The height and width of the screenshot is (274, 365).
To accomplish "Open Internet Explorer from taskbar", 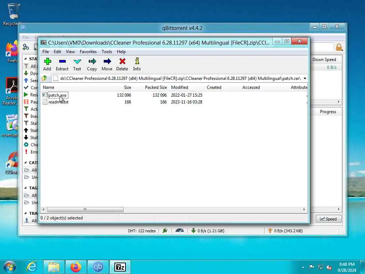I will (32, 267).
